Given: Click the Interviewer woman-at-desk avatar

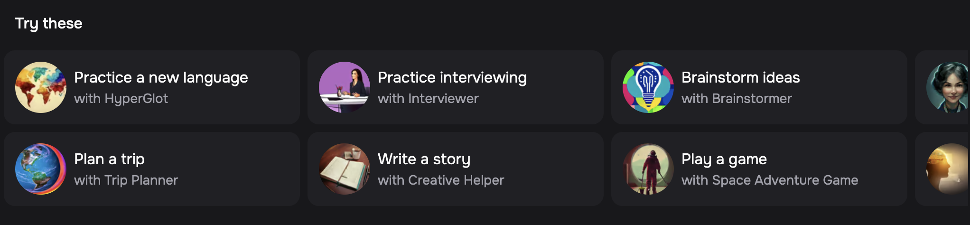Looking at the screenshot, I should pos(345,87).
